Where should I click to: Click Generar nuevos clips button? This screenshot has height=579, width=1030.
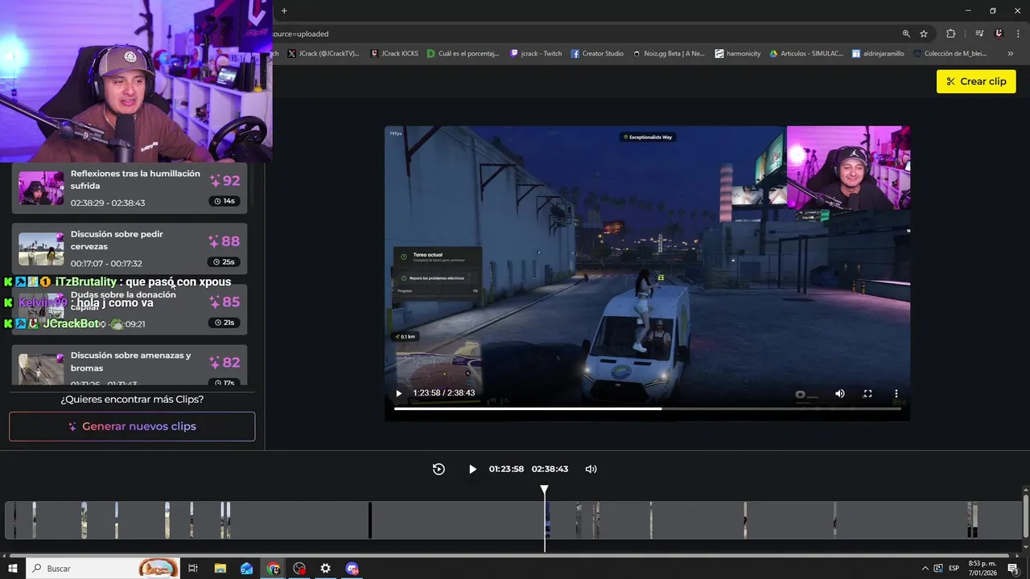click(x=132, y=426)
